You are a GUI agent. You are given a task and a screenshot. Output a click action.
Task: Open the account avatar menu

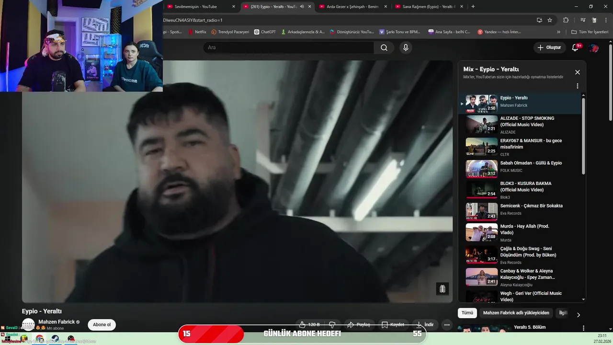[593, 47]
